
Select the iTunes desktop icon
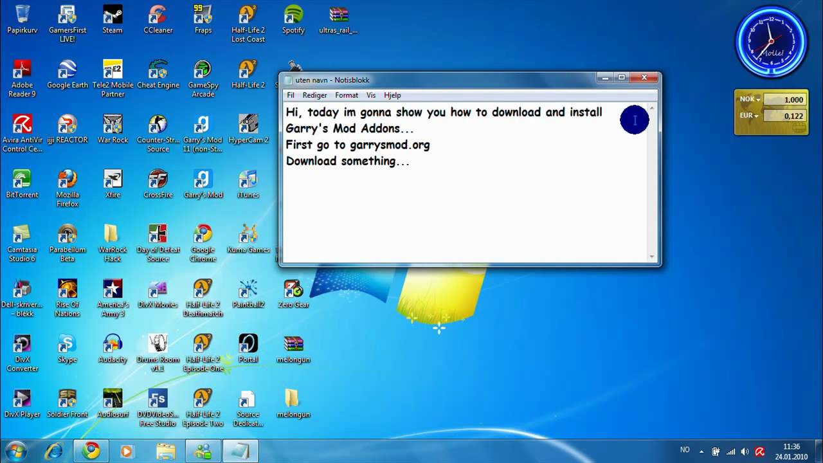248,184
